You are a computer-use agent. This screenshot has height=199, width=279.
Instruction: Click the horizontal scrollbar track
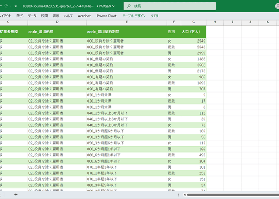coord(233,195)
